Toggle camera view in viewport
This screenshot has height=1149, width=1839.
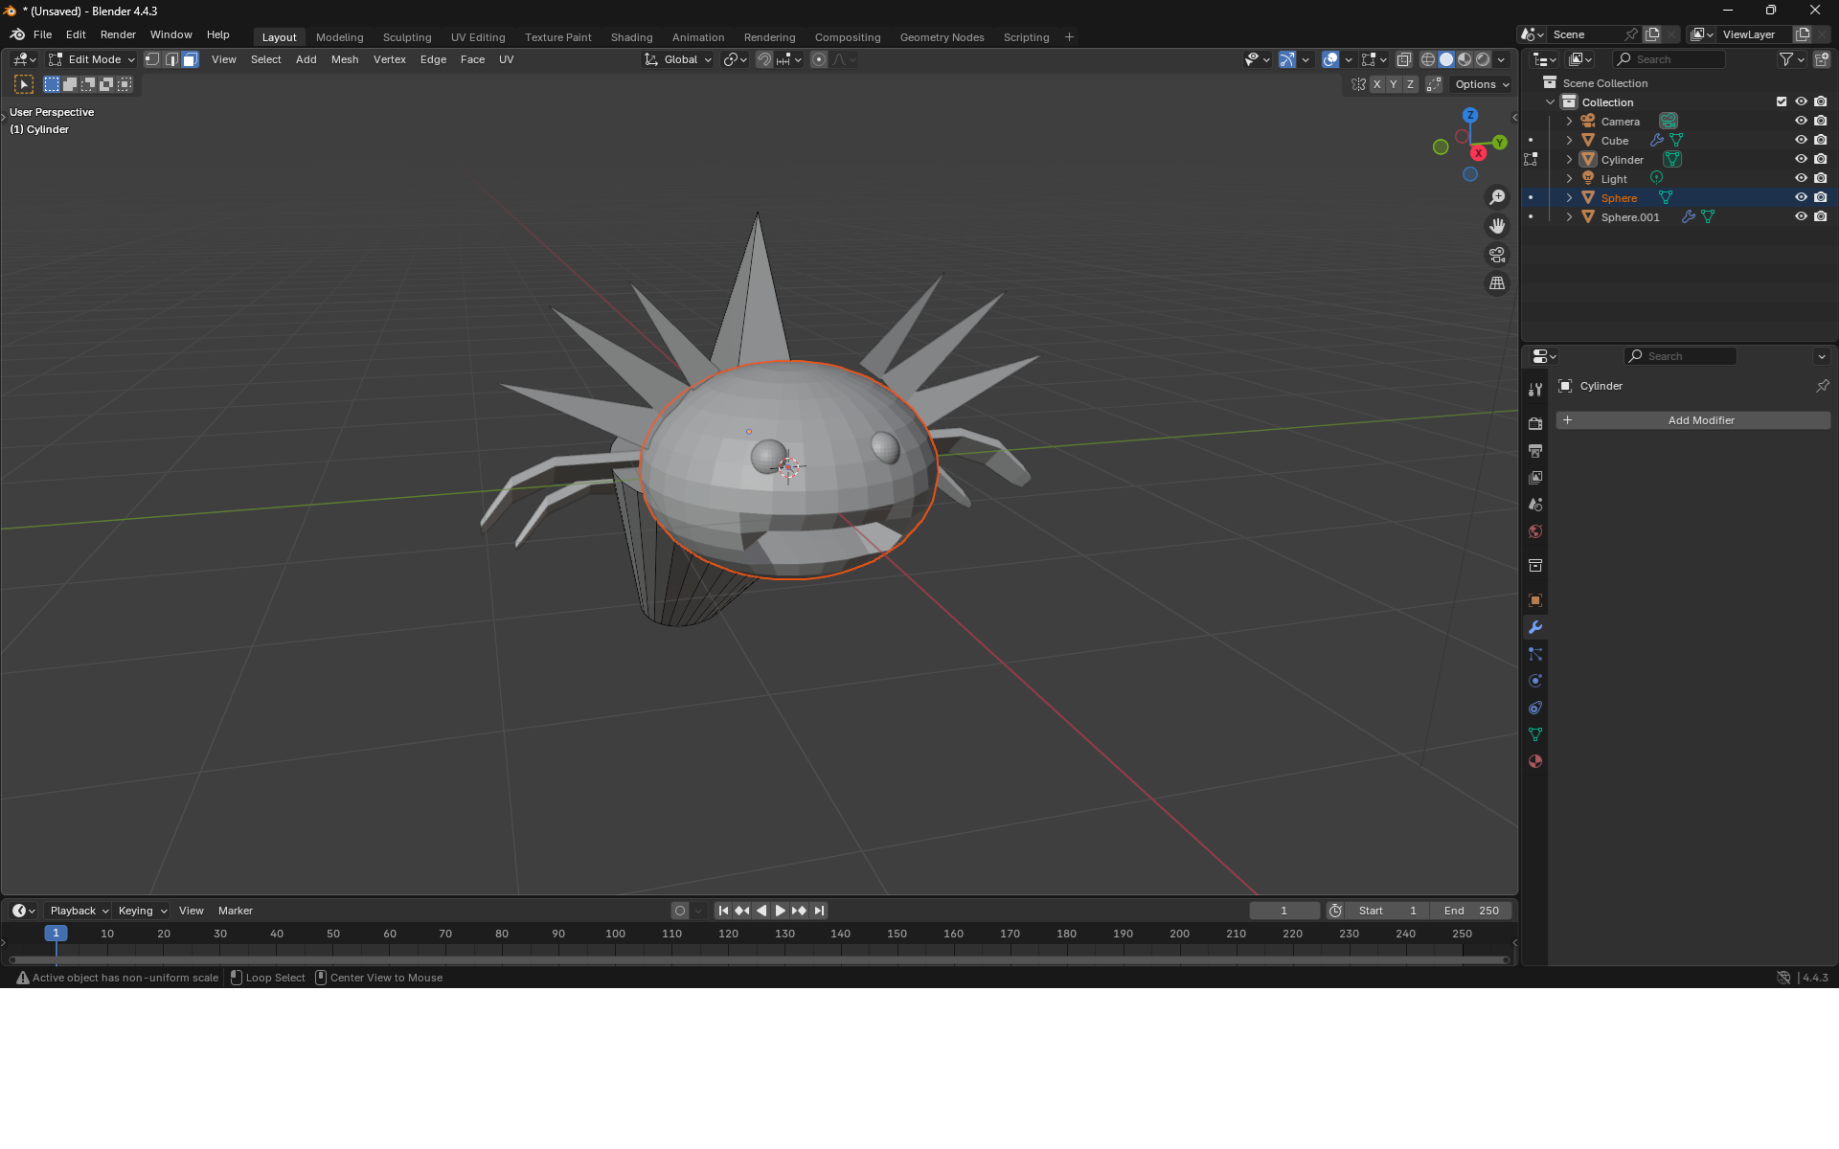tap(1497, 255)
